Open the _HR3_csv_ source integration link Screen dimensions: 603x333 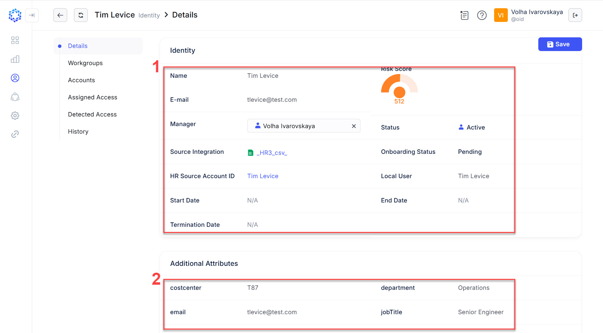272,153
